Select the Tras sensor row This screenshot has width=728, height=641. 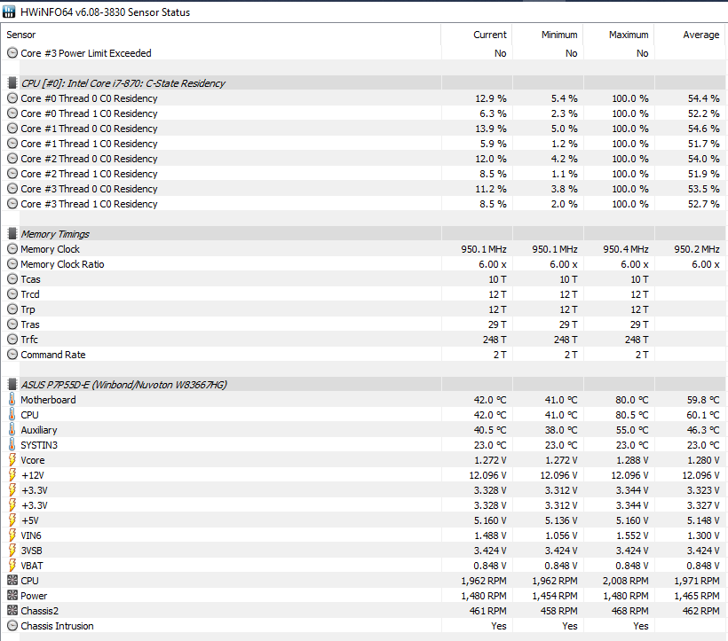pyautogui.click(x=363, y=324)
